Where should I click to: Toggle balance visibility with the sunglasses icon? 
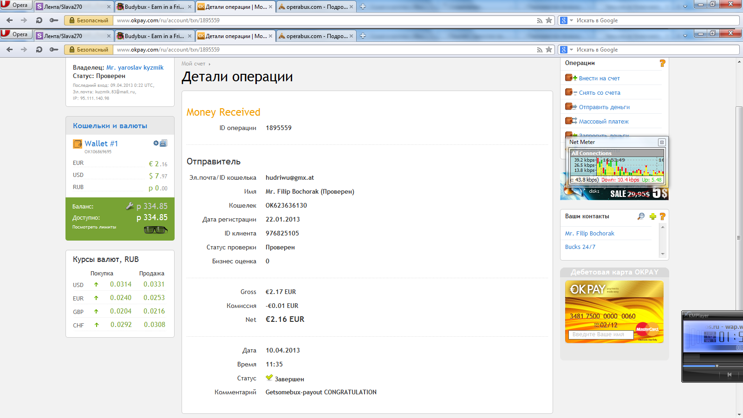click(x=156, y=229)
